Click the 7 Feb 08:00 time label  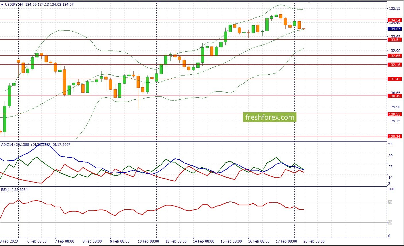click(x=64, y=241)
